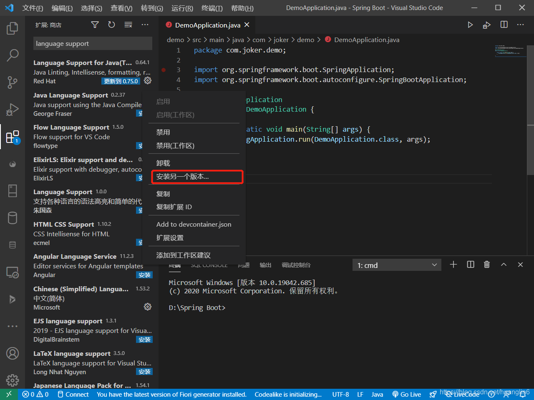Open the 运行(R) menu
The height and width of the screenshot is (400, 534).
(x=182, y=8)
